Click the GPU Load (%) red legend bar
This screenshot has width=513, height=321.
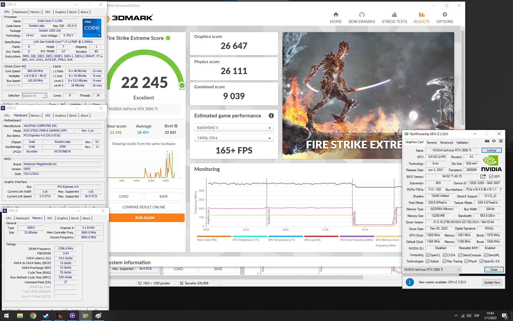point(321,236)
